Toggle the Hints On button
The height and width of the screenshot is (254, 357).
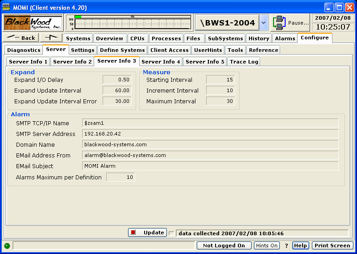[267, 246]
